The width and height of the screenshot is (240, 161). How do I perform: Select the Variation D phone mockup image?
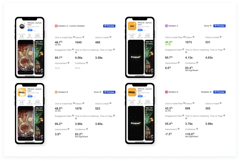(140, 113)
